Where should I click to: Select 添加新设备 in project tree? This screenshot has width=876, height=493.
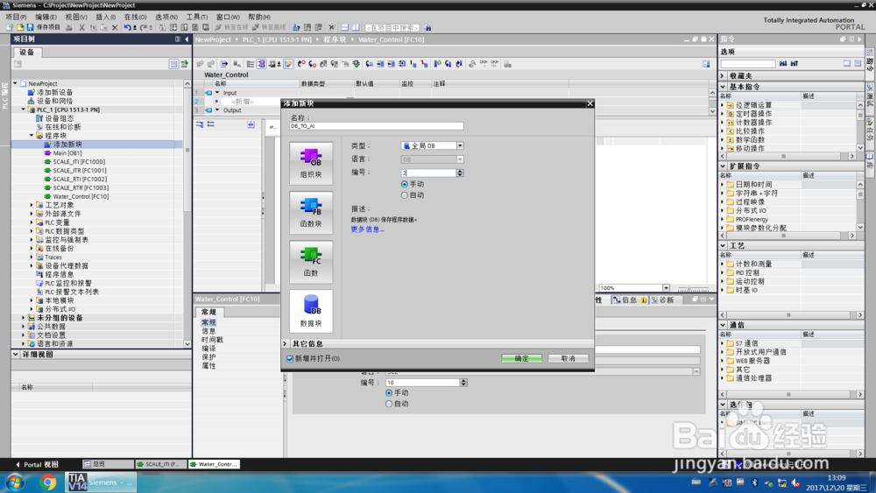[54, 93]
